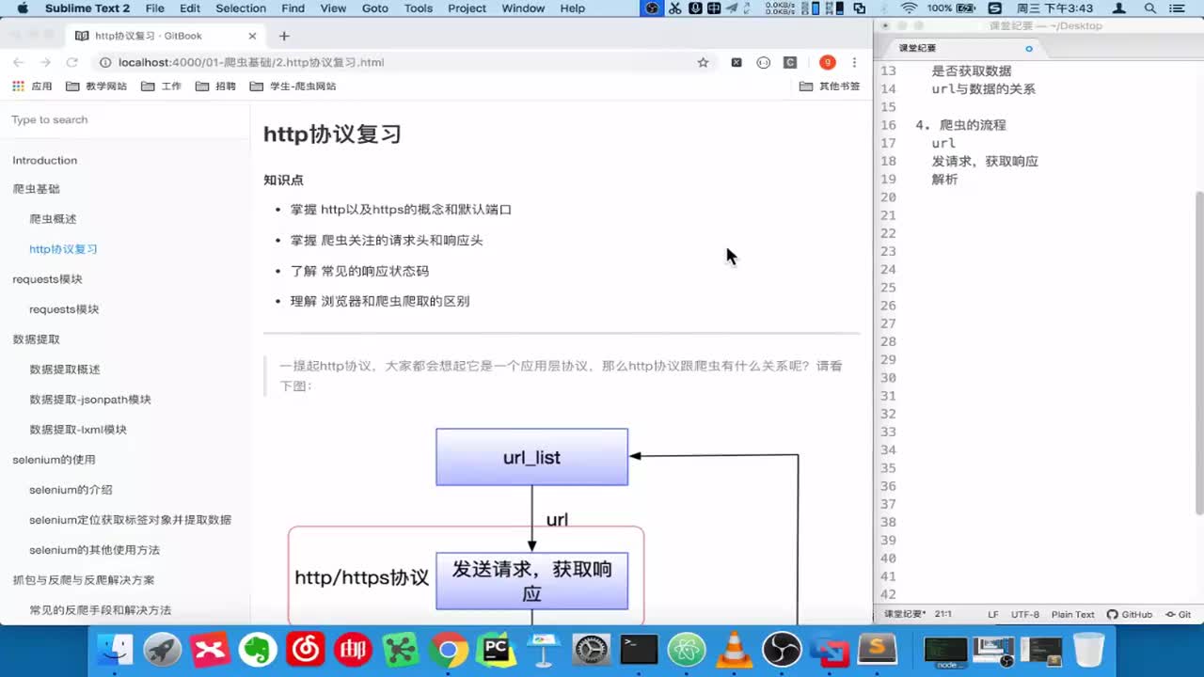The height and width of the screenshot is (677, 1204).
Task: Open the Trash in the Dock
Action: click(x=1088, y=649)
